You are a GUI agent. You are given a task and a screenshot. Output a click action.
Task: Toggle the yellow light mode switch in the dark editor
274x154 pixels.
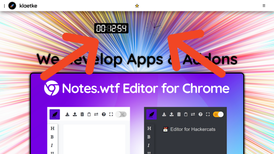[218, 114]
